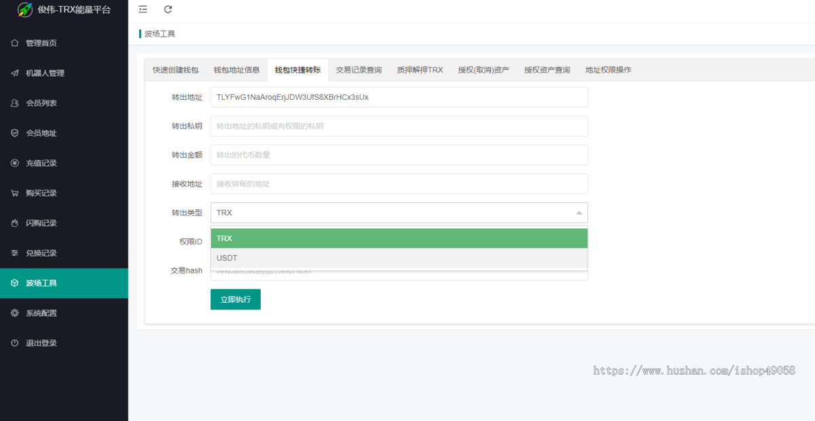Screen dimensions: 815x421
Task: Focus the 转出金额 input field
Action: click(x=399, y=155)
